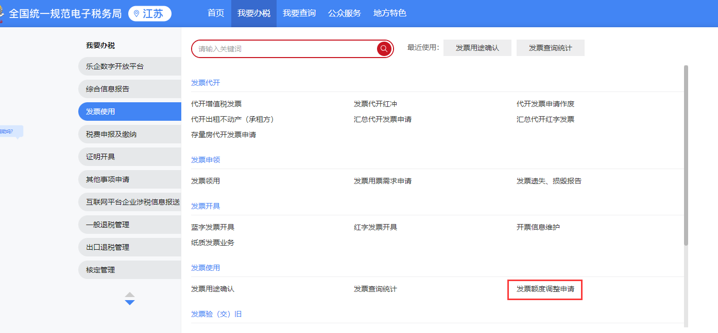Click the vertical scrollbar on the right
718x333 pixels.
(x=686, y=154)
